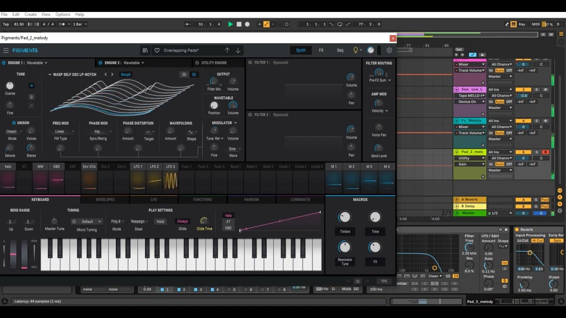
Task: Select previous wavetable with left chevron
Action: (105, 74)
